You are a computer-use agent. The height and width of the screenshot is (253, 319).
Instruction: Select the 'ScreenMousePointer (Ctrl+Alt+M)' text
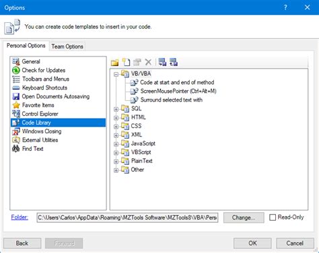pyautogui.click(x=178, y=91)
